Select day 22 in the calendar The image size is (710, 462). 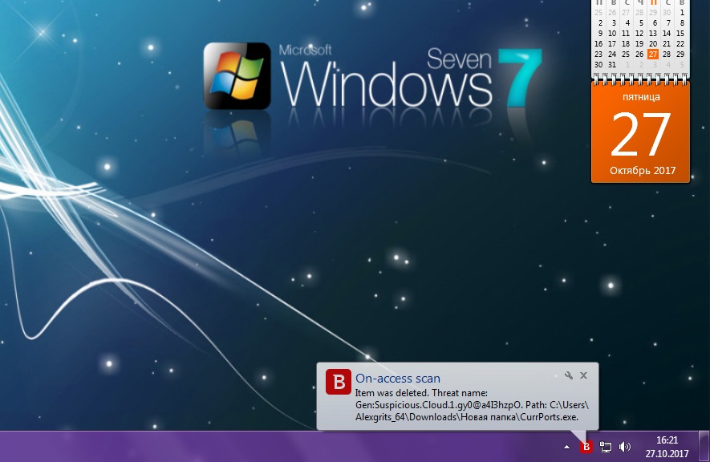(x=680, y=43)
